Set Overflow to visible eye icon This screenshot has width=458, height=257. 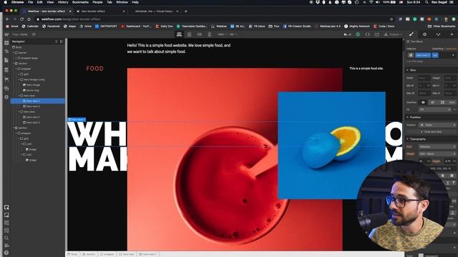point(423,102)
